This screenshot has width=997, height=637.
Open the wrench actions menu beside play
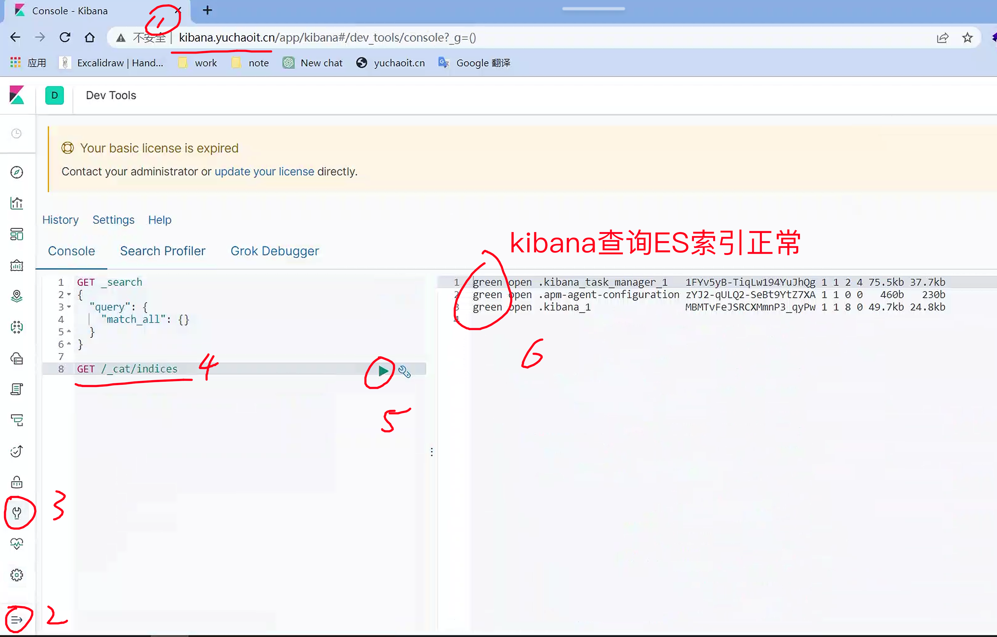[x=404, y=371]
